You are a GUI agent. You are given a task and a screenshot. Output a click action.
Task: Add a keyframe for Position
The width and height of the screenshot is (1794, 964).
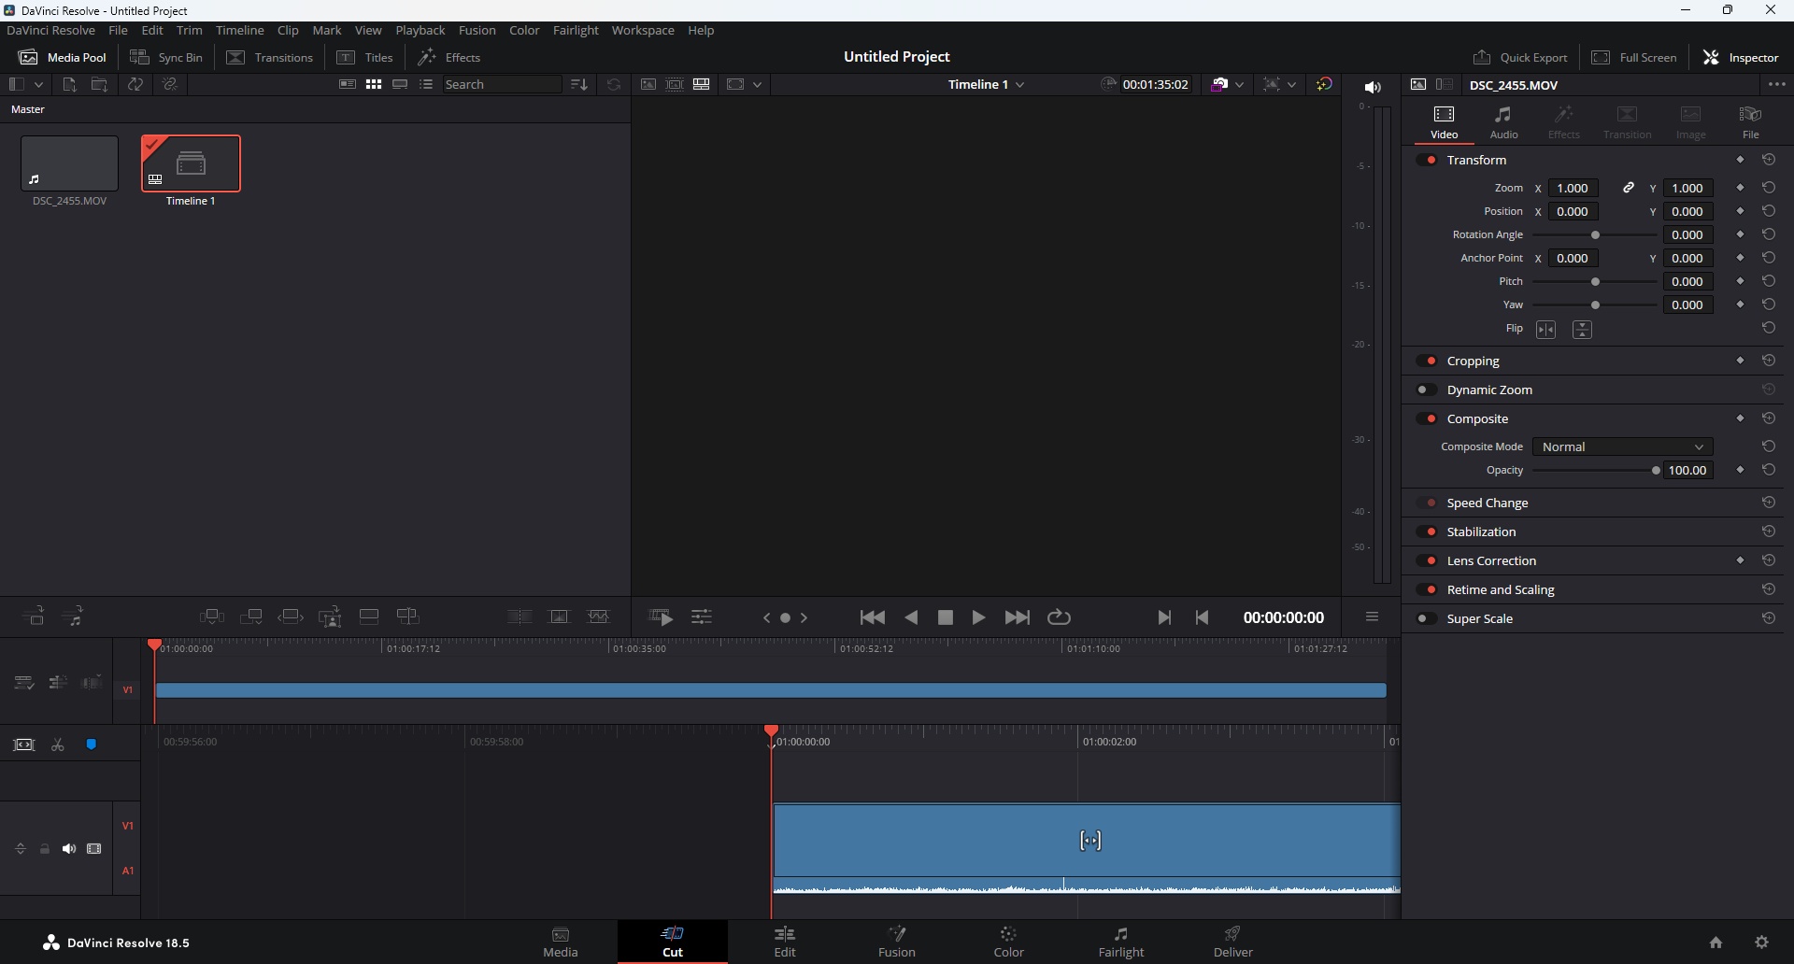[x=1740, y=211]
